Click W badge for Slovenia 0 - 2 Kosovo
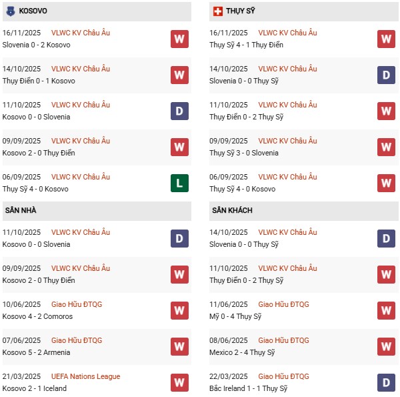The image size is (400, 397). pyautogui.click(x=179, y=39)
